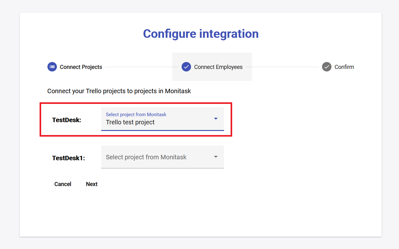This screenshot has width=399, height=249.
Task: Go to the Connect Projects step label
Action: (81, 67)
